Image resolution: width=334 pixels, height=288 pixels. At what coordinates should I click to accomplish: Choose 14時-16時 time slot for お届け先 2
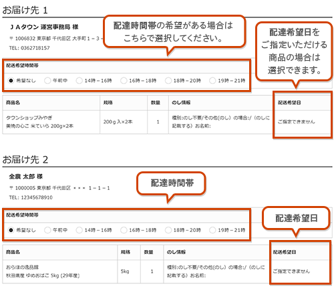(79, 230)
